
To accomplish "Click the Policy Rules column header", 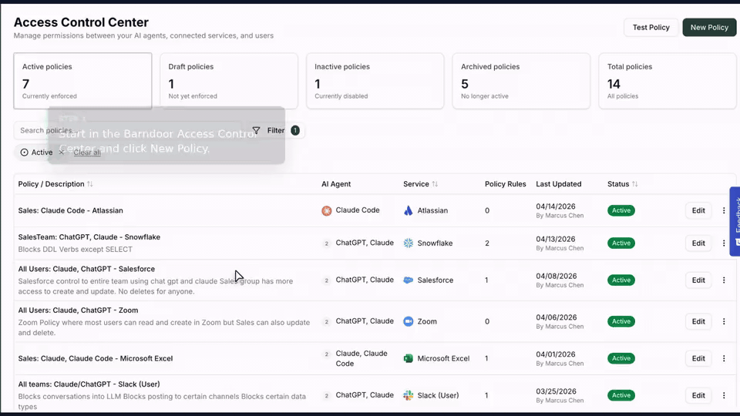I will 506,184.
